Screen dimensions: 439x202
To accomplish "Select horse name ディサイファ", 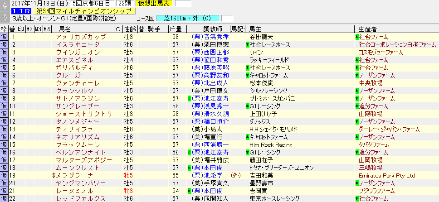I will coord(74,129).
